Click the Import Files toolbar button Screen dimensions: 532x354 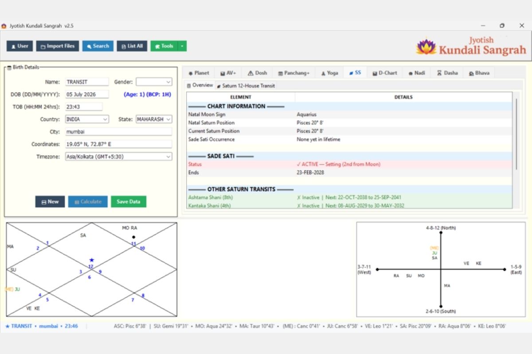(x=58, y=46)
